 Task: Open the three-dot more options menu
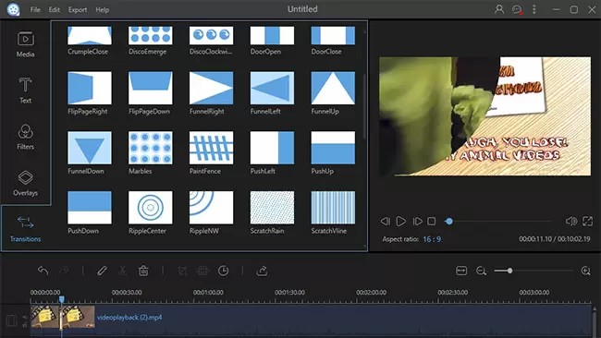pos(534,9)
